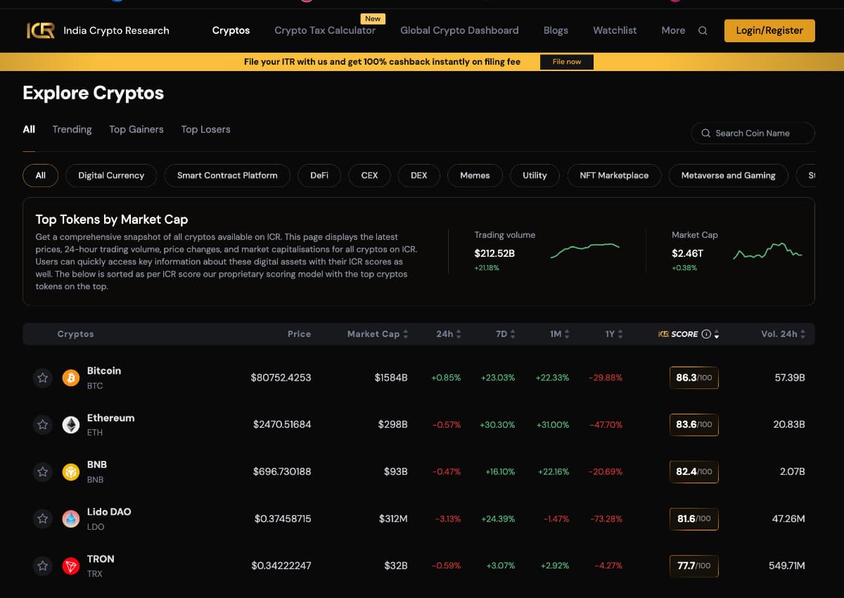Select the All category chip
Image resolution: width=844 pixels, height=598 pixels.
41,175
